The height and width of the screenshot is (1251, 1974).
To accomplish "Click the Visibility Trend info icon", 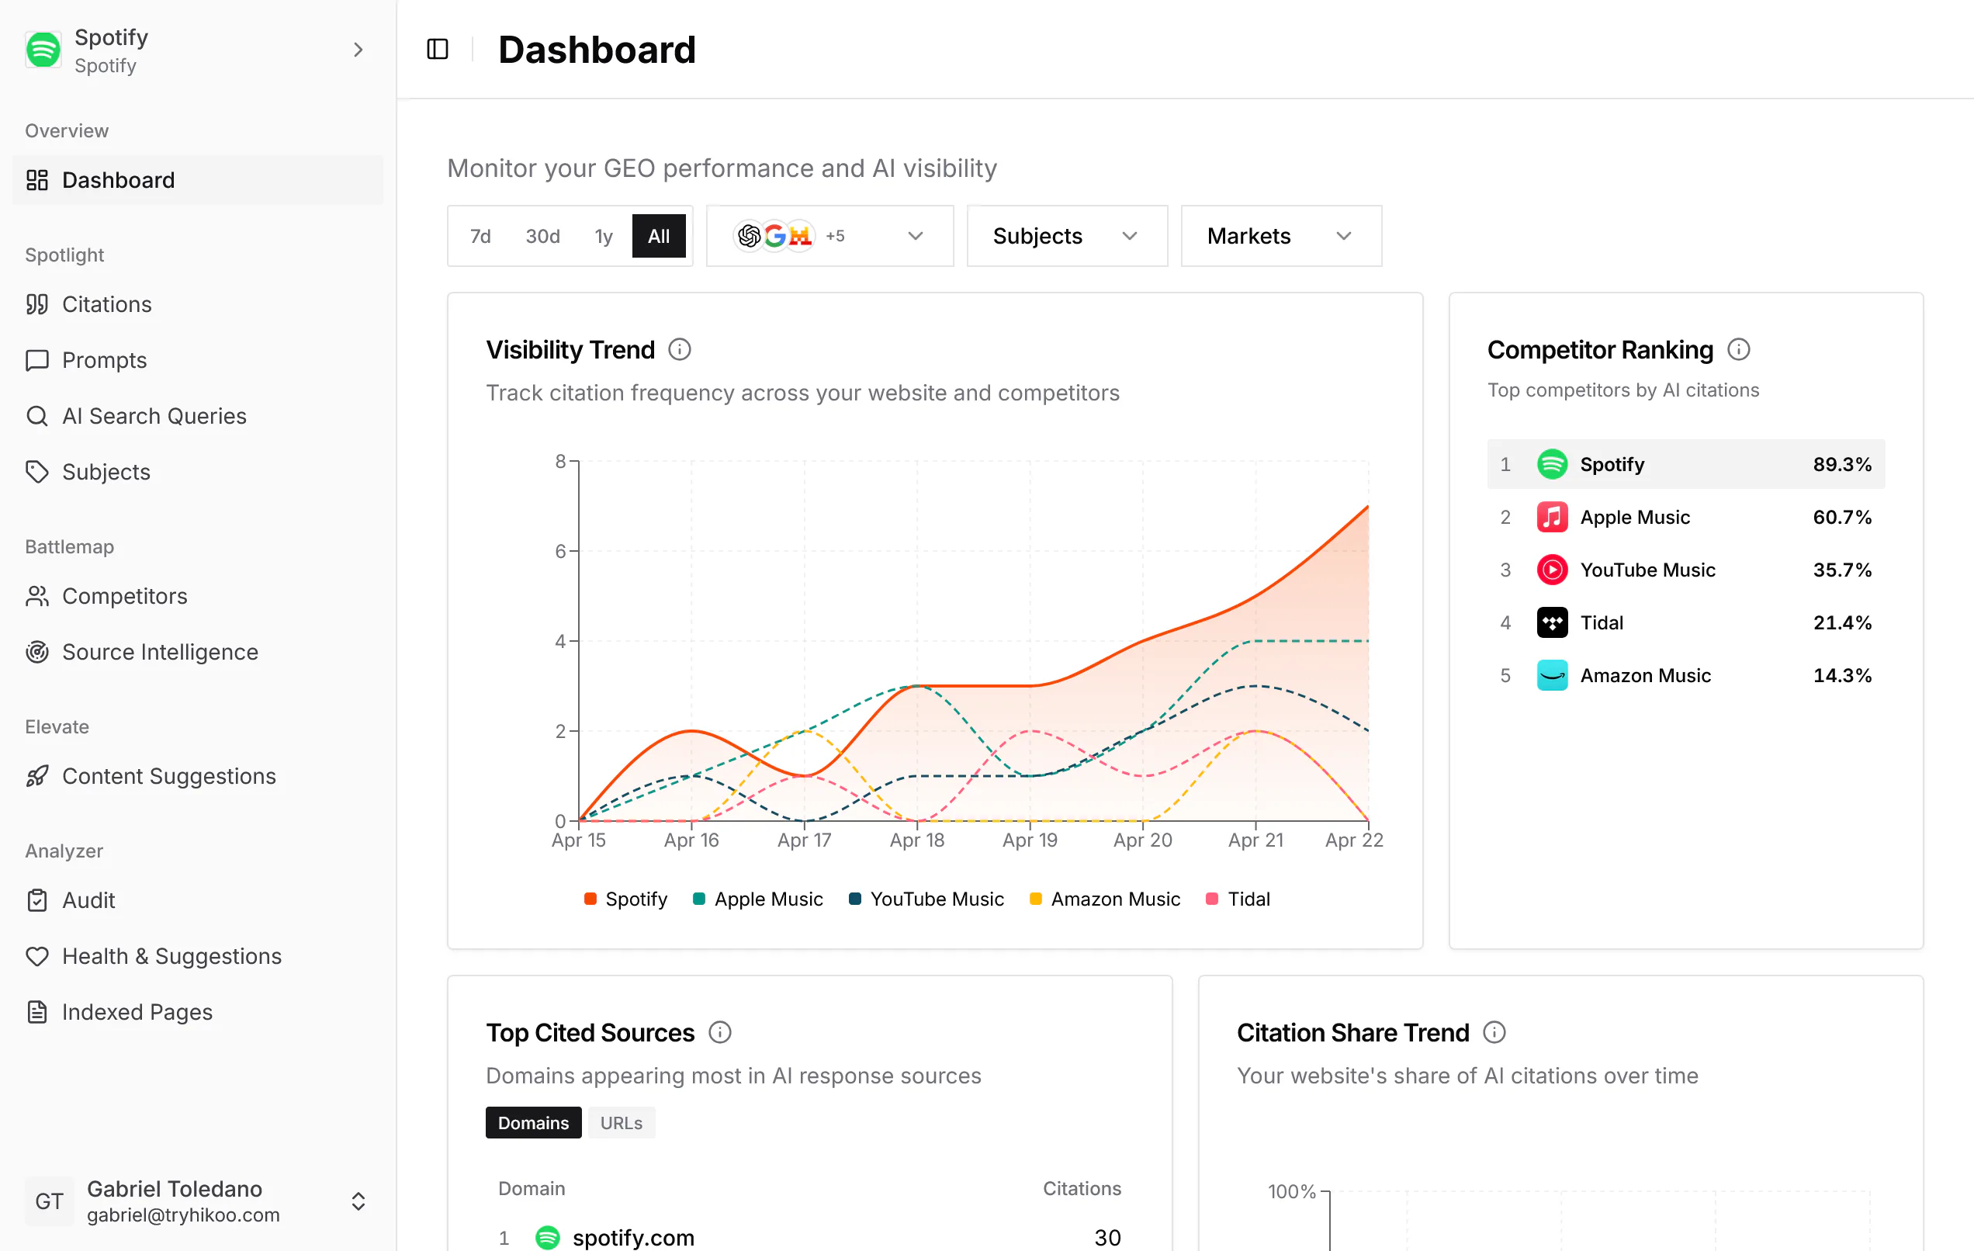I will (x=679, y=350).
